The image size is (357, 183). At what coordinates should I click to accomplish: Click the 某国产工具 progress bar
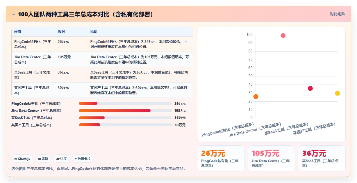(125, 125)
